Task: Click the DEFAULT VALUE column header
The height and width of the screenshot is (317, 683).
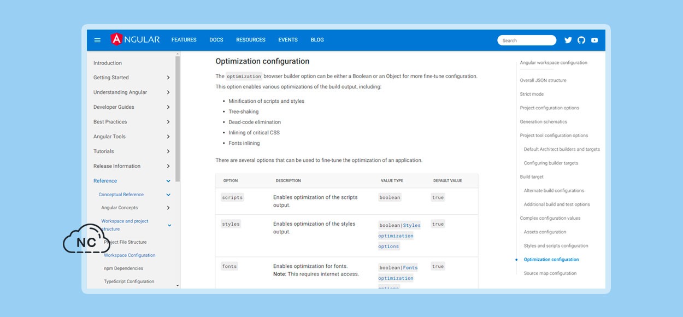Action: point(448,180)
